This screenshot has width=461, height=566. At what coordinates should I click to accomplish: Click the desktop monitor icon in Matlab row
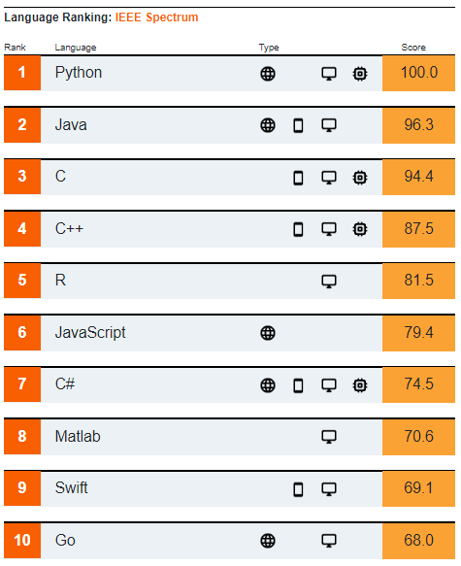click(329, 437)
